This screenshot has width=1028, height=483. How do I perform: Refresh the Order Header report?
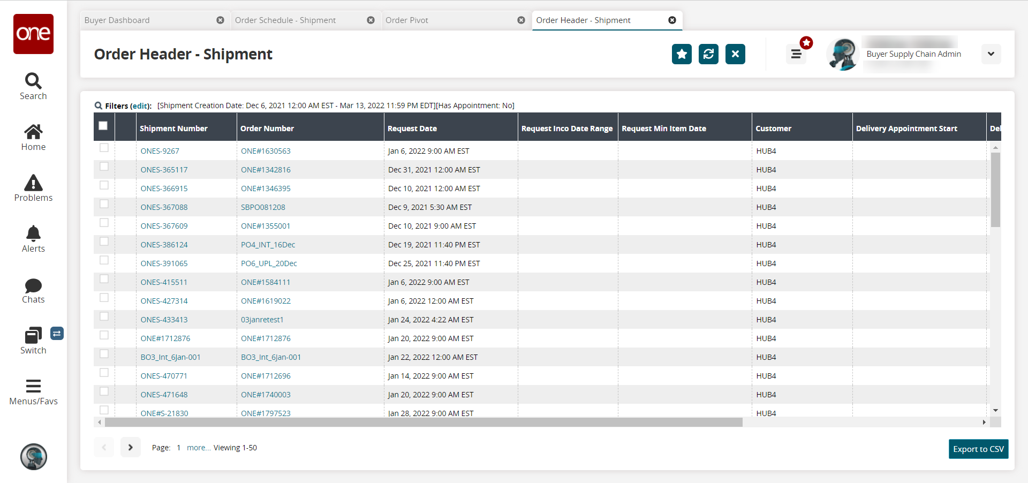click(708, 54)
